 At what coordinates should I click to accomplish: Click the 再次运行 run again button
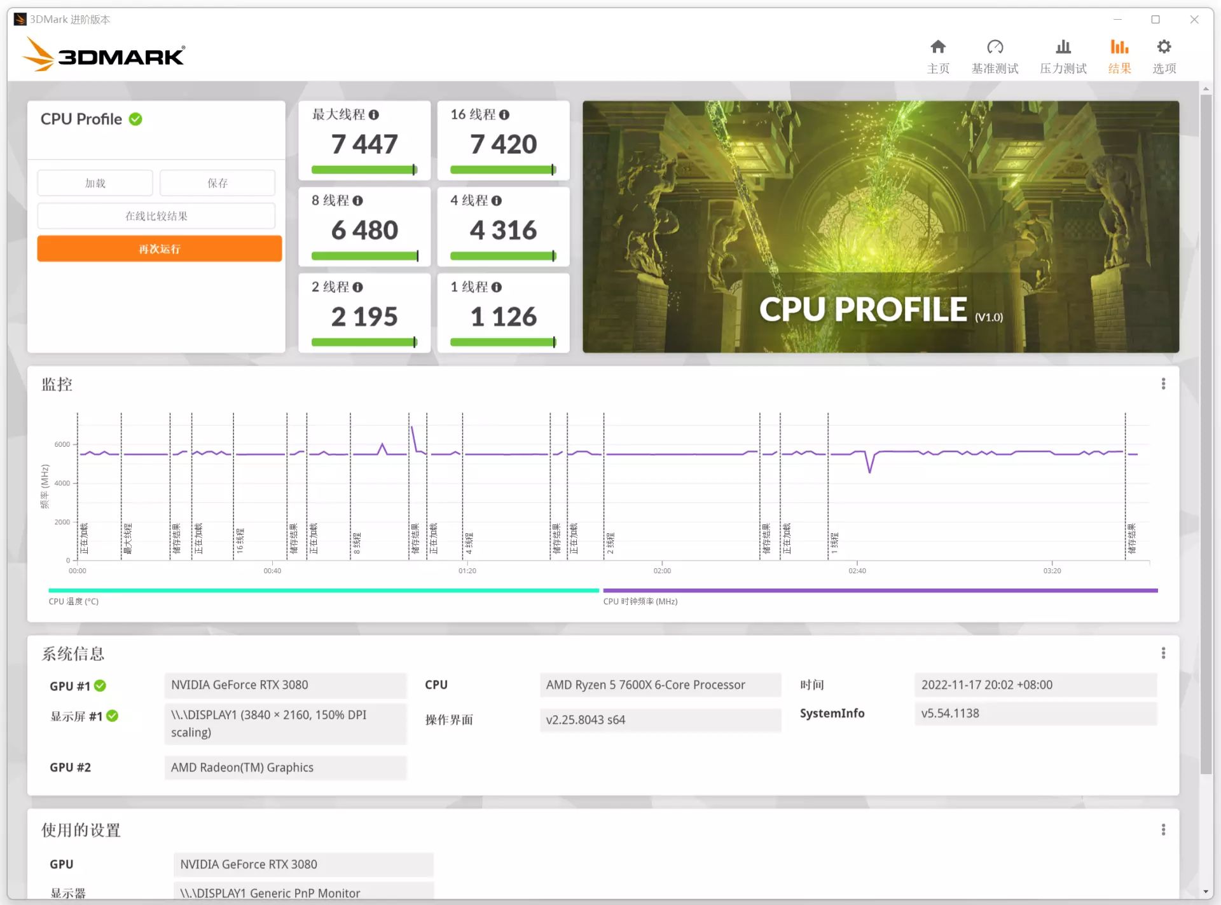159,248
